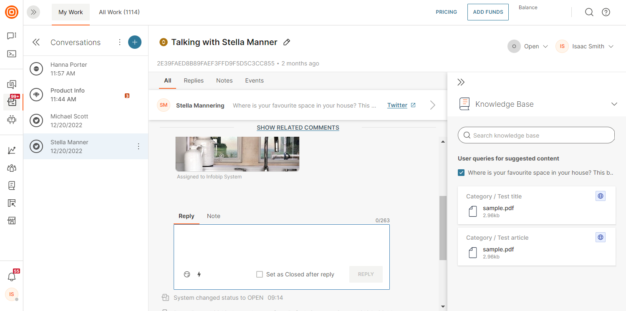Click the pencil icon to edit conversation title
626x311 pixels.
click(x=287, y=42)
